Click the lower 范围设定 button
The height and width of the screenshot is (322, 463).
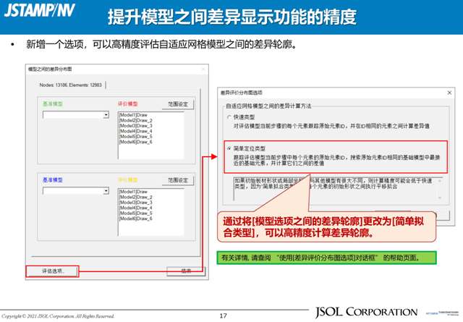pyautogui.click(x=177, y=180)
